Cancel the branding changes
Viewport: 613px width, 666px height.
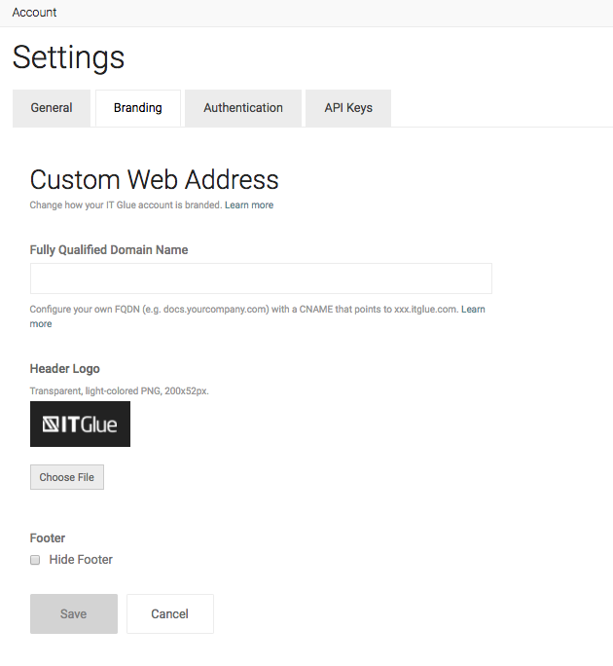169,614
